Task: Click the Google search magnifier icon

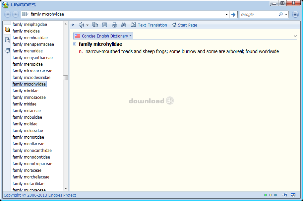Action: [x=280, y=14]
